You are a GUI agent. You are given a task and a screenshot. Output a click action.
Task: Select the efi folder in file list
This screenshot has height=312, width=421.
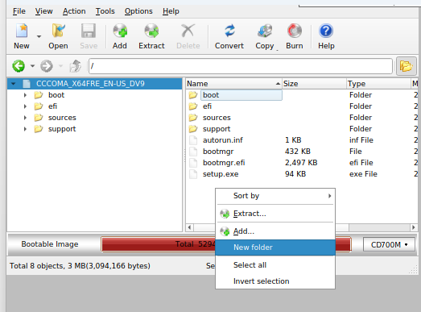click(x=207, y=106)
